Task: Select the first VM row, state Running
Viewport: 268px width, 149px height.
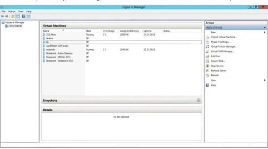Action: [x=122, y=35]
